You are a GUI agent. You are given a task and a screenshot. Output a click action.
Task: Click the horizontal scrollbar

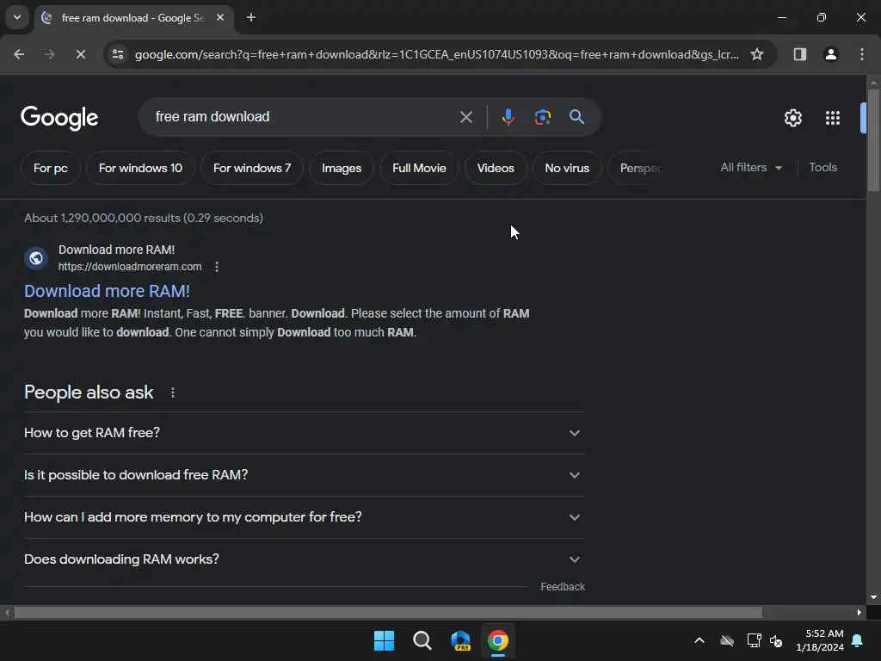tap(388, 613)
